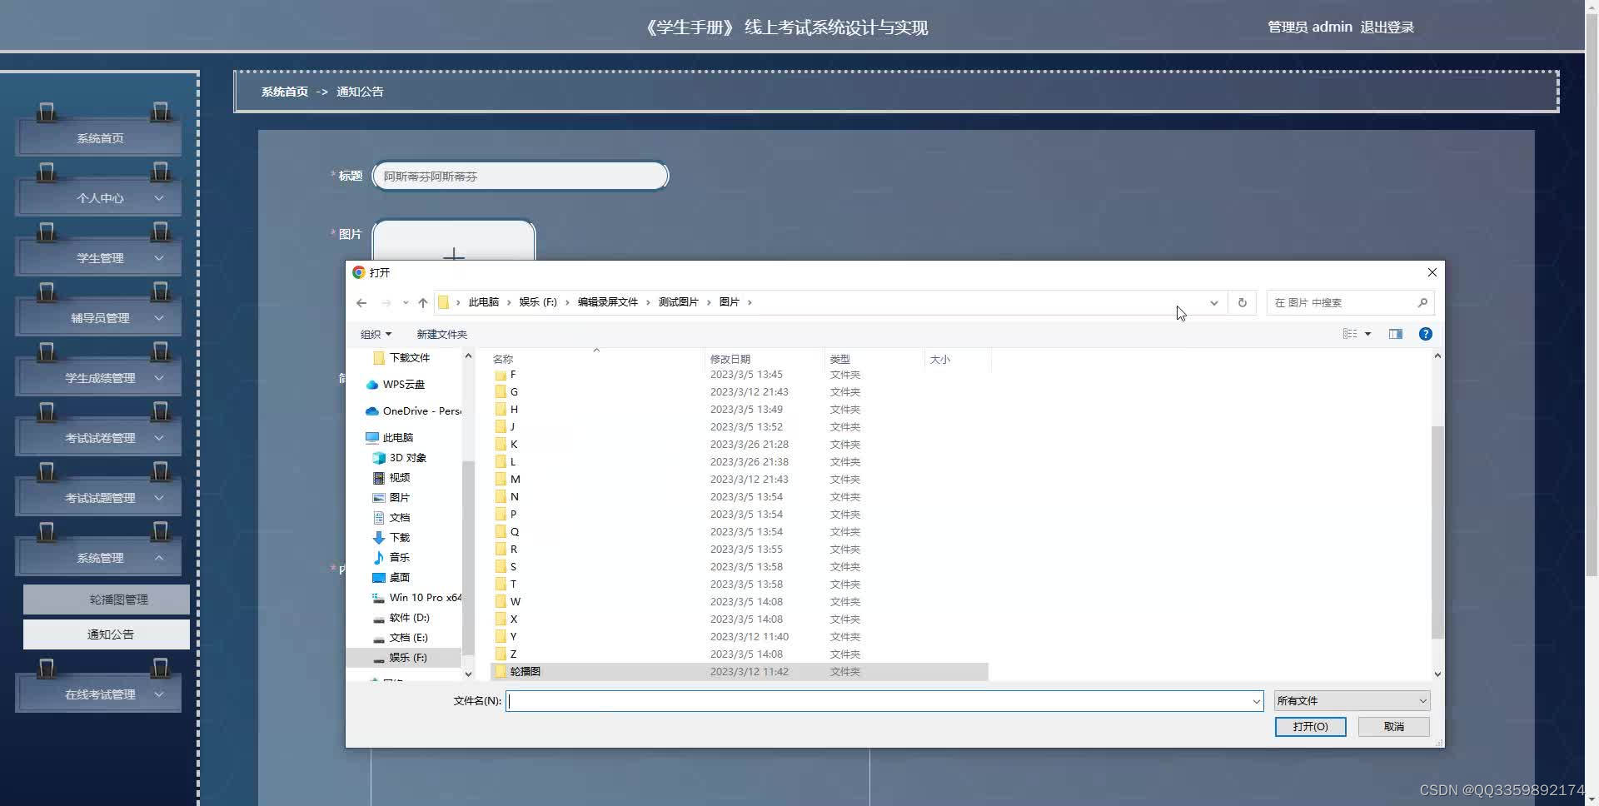Expand 学生管理 sidebar menu

click(x=99, y=258)
